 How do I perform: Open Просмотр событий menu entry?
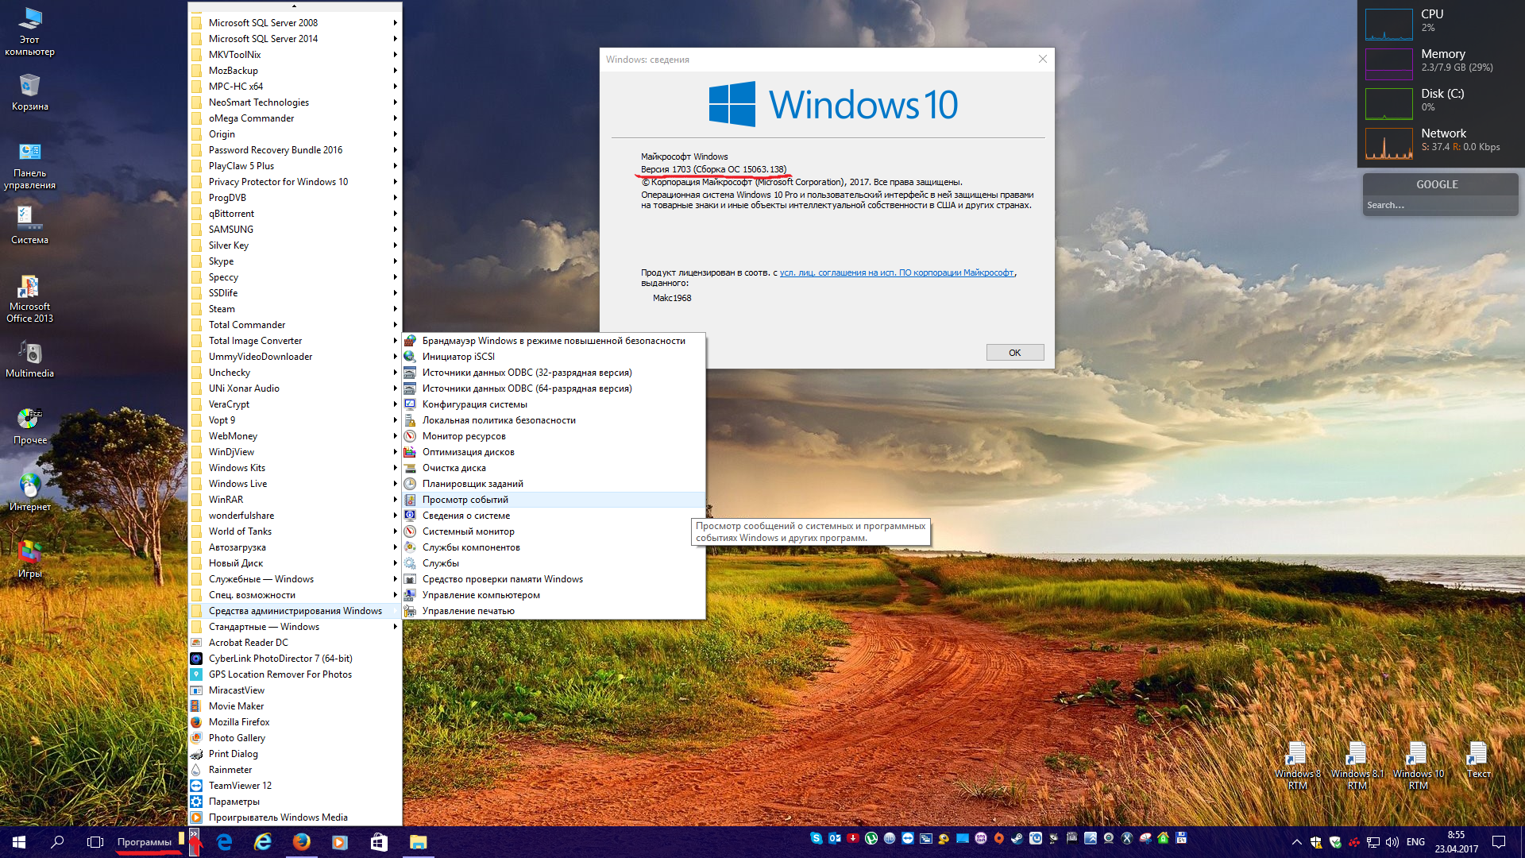coord(554,500)
